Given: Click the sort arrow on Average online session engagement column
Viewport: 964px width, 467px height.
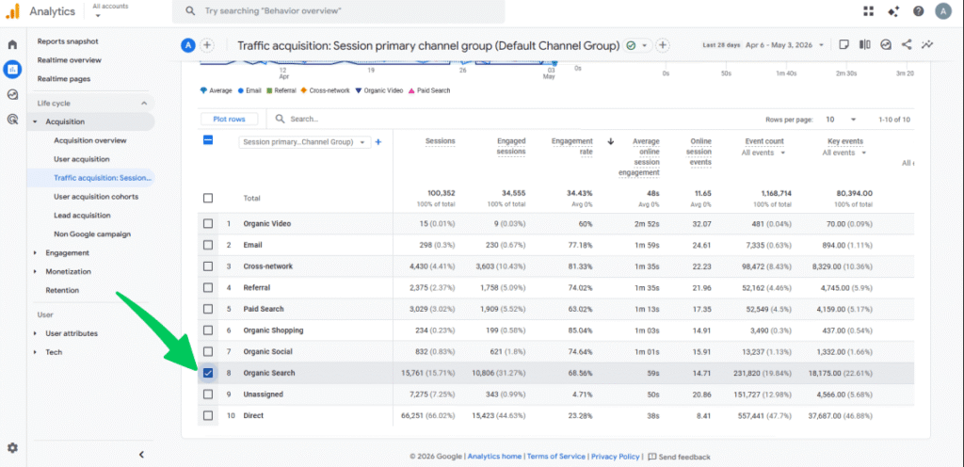Looking at the screenshot, I should click(x=610, y=141).
